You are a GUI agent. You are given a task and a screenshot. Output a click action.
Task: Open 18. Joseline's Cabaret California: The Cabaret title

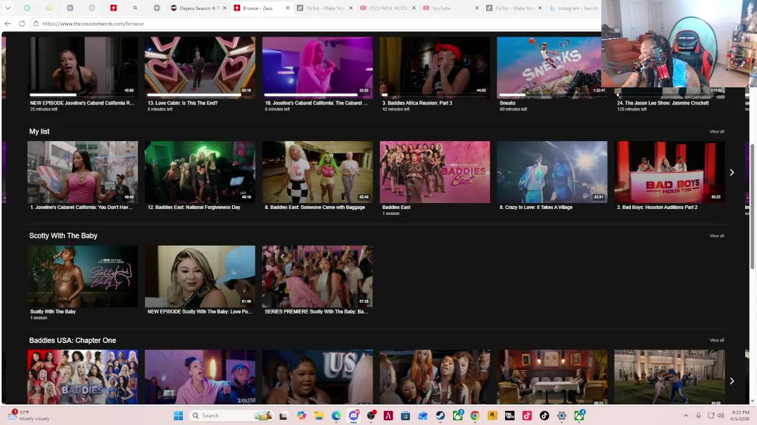tap(316, 103)
